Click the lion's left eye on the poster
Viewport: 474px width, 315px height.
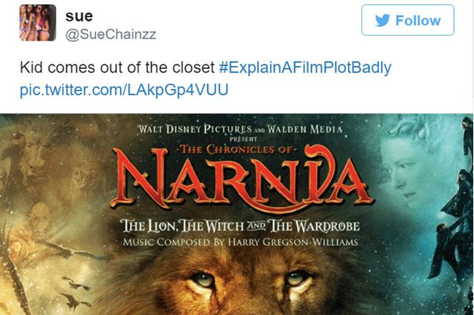(x=204, y=279)
